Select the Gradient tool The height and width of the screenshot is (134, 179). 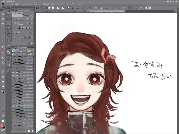point(3,92)
